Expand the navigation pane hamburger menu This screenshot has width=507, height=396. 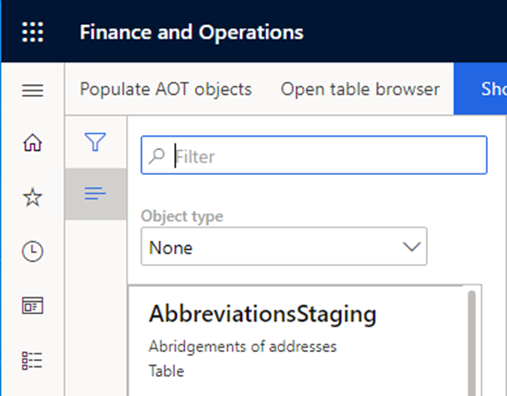point(33,90)
